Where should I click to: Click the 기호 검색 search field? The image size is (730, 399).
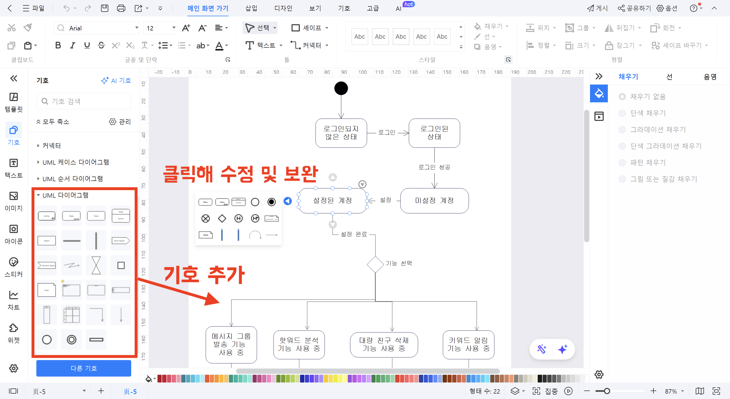[83, 101]
